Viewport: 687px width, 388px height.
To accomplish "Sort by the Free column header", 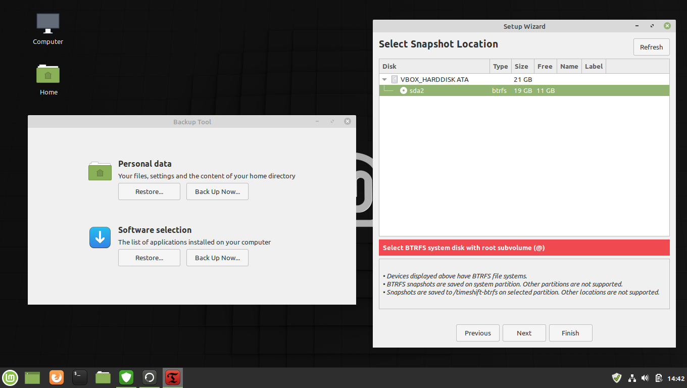I will [x=545, y=66].
